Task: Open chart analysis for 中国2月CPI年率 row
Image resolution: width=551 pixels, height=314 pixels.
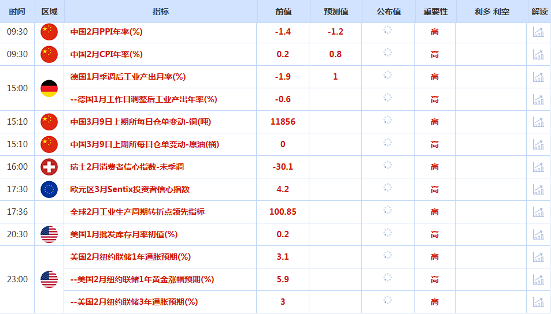Action: click(x=538, y=54)
